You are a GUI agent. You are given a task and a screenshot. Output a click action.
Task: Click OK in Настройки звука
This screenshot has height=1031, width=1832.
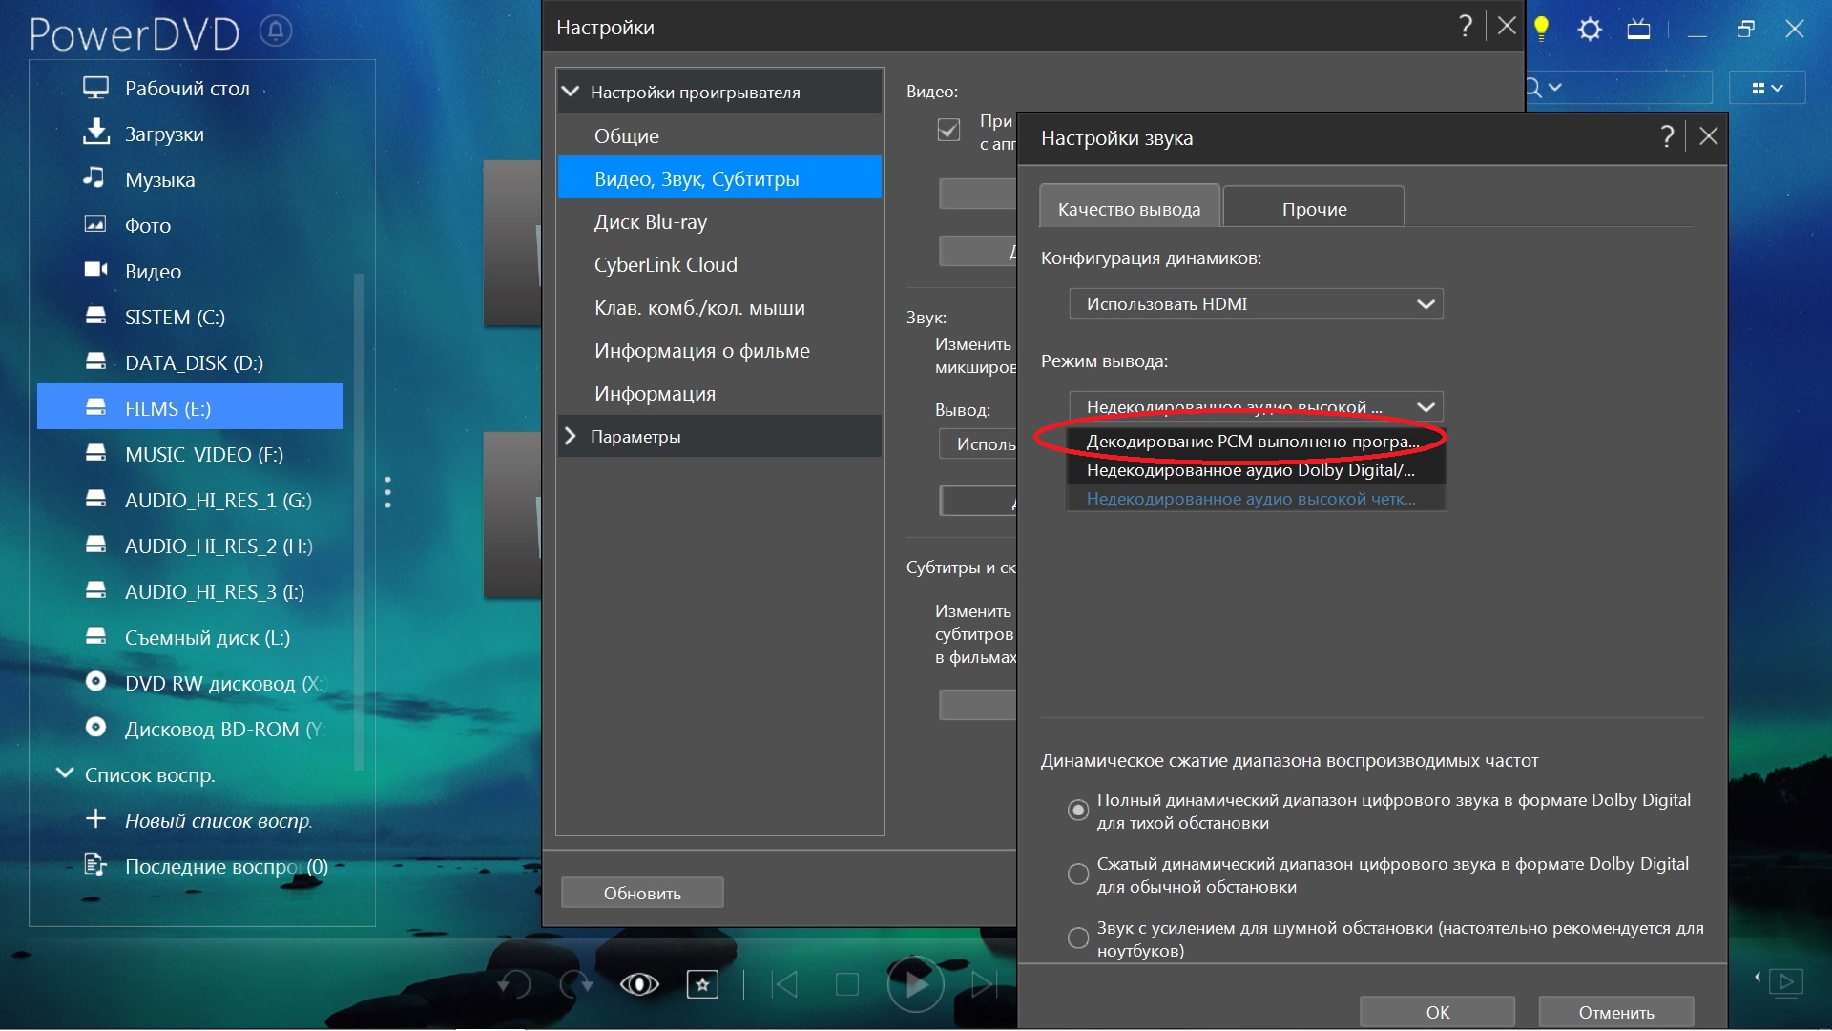coord(1437,1012)
